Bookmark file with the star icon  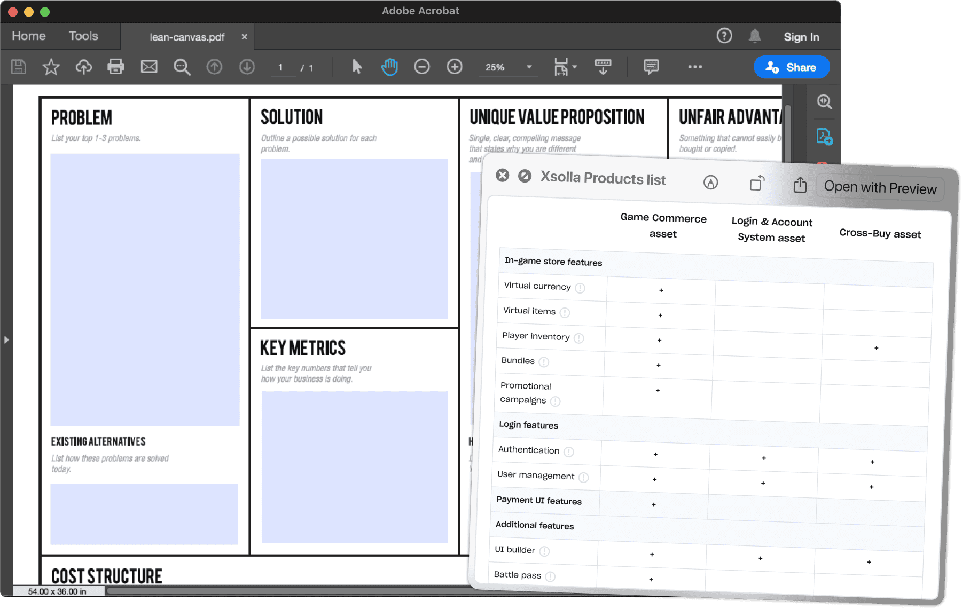click(51, 67)
